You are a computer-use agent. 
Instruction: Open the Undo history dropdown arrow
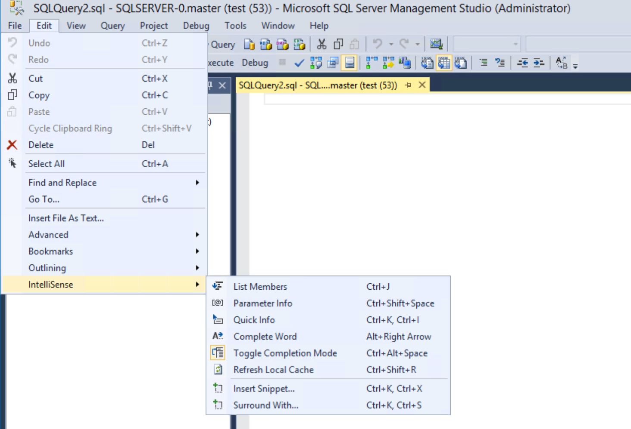pyautogui.click(x=391, y=44)
